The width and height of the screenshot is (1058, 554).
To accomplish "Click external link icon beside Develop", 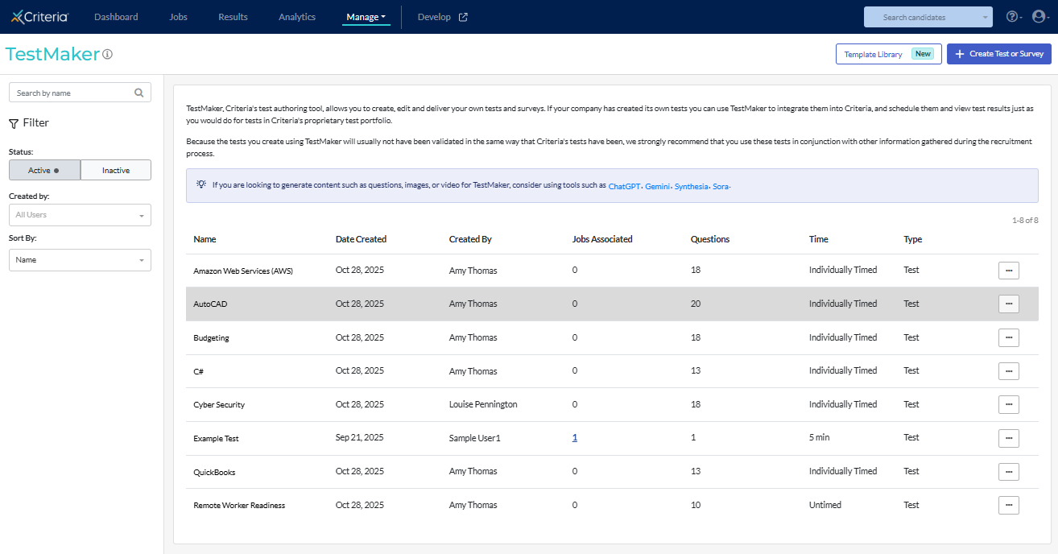I will (463, 17).
